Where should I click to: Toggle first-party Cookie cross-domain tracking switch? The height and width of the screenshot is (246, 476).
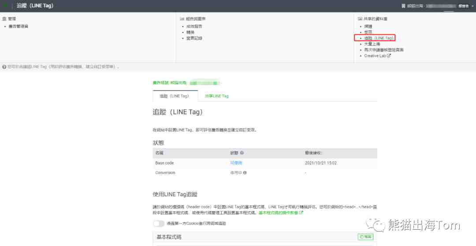pyautogui.click(x=159, y=224)
